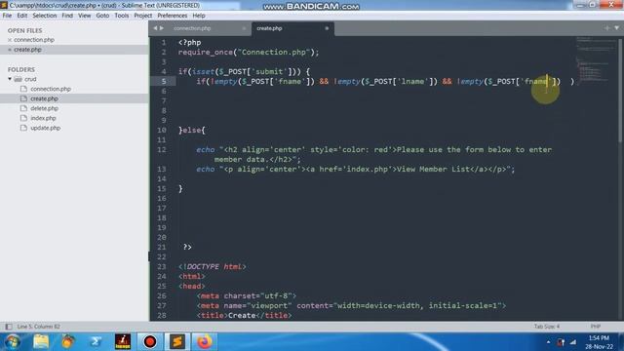Open create.php in crud folder
Screen dimensions: 624x351
tap(44, 98)
